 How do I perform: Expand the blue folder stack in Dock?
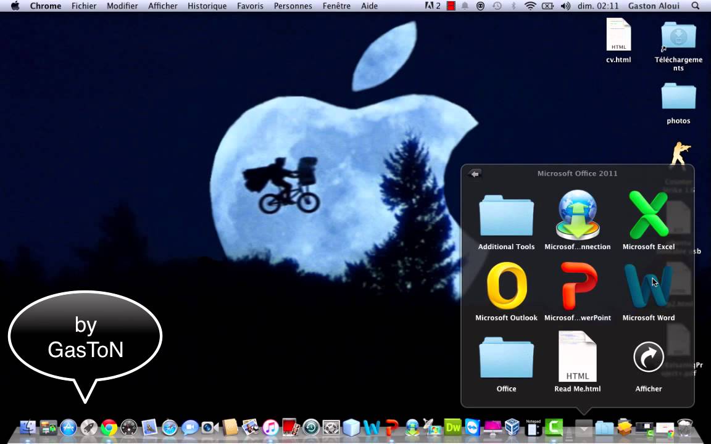(604, 427)
